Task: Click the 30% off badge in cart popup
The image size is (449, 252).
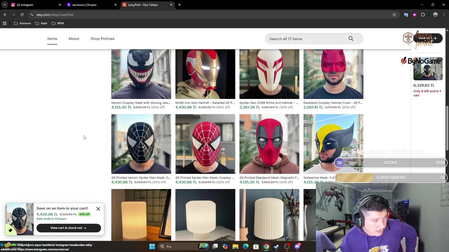Action: pyautogui.click(x=84, y=214)
